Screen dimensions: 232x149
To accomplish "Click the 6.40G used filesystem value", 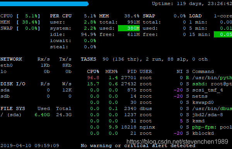I will [42, 115].
